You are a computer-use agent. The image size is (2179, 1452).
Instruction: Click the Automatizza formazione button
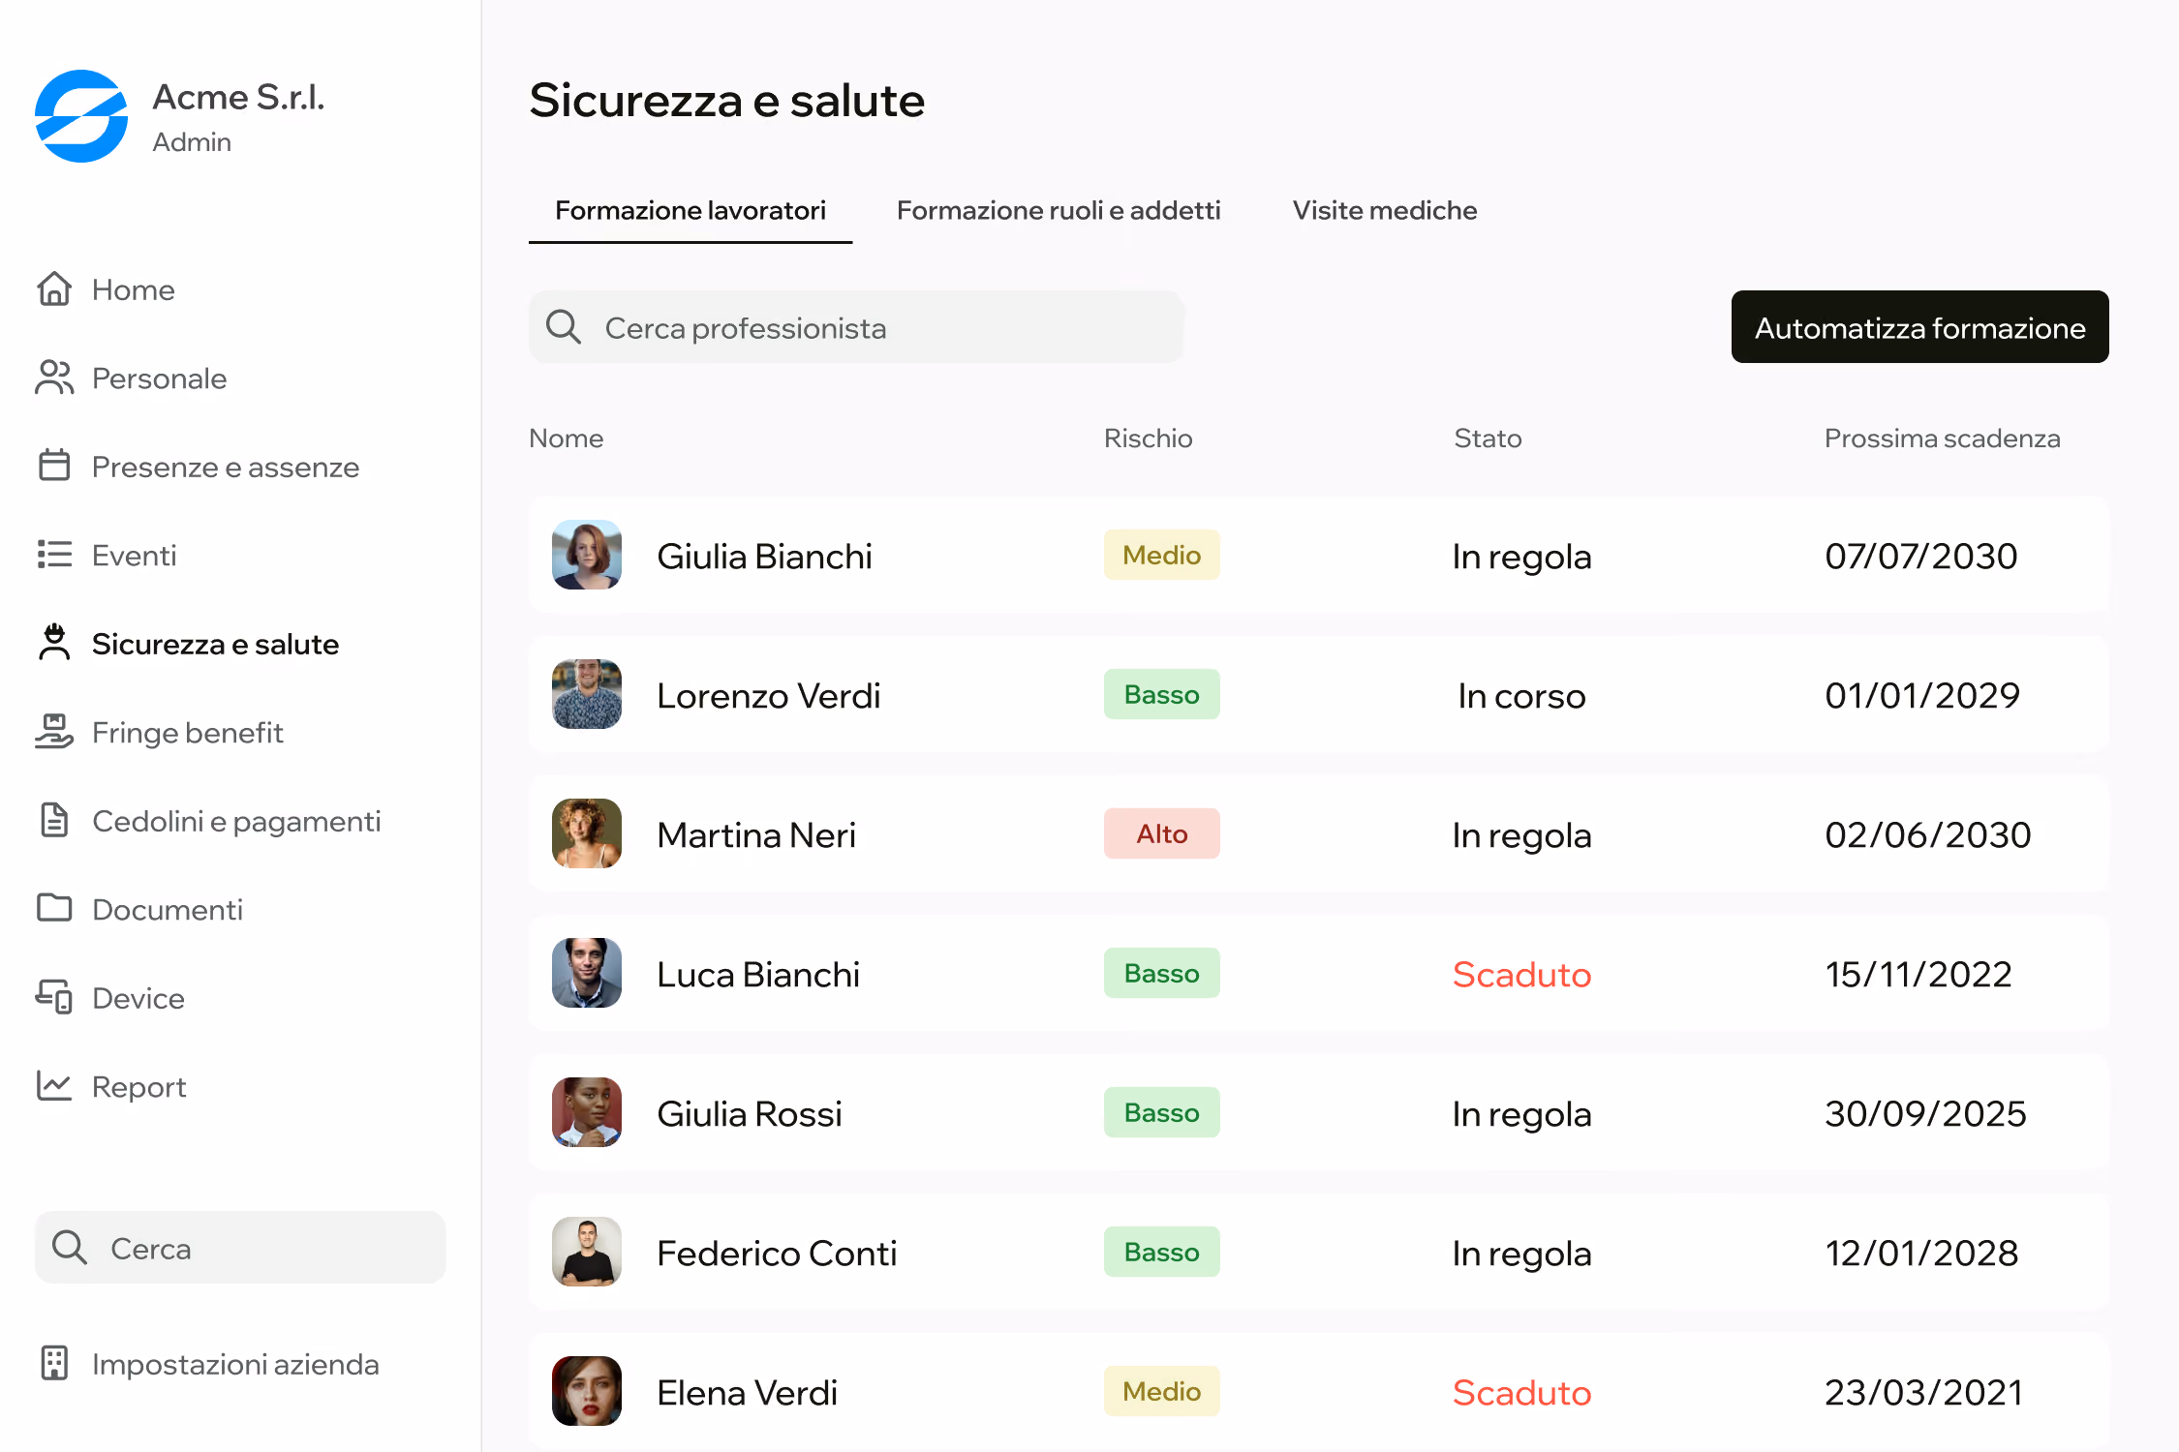1920,327
